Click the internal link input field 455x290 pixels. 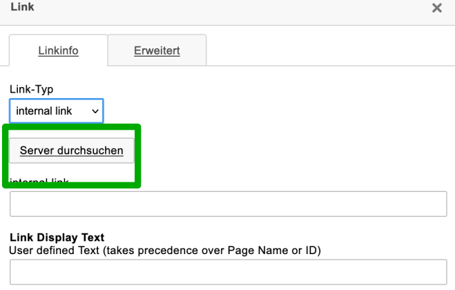pyautogui.click(x=228, y=204)
